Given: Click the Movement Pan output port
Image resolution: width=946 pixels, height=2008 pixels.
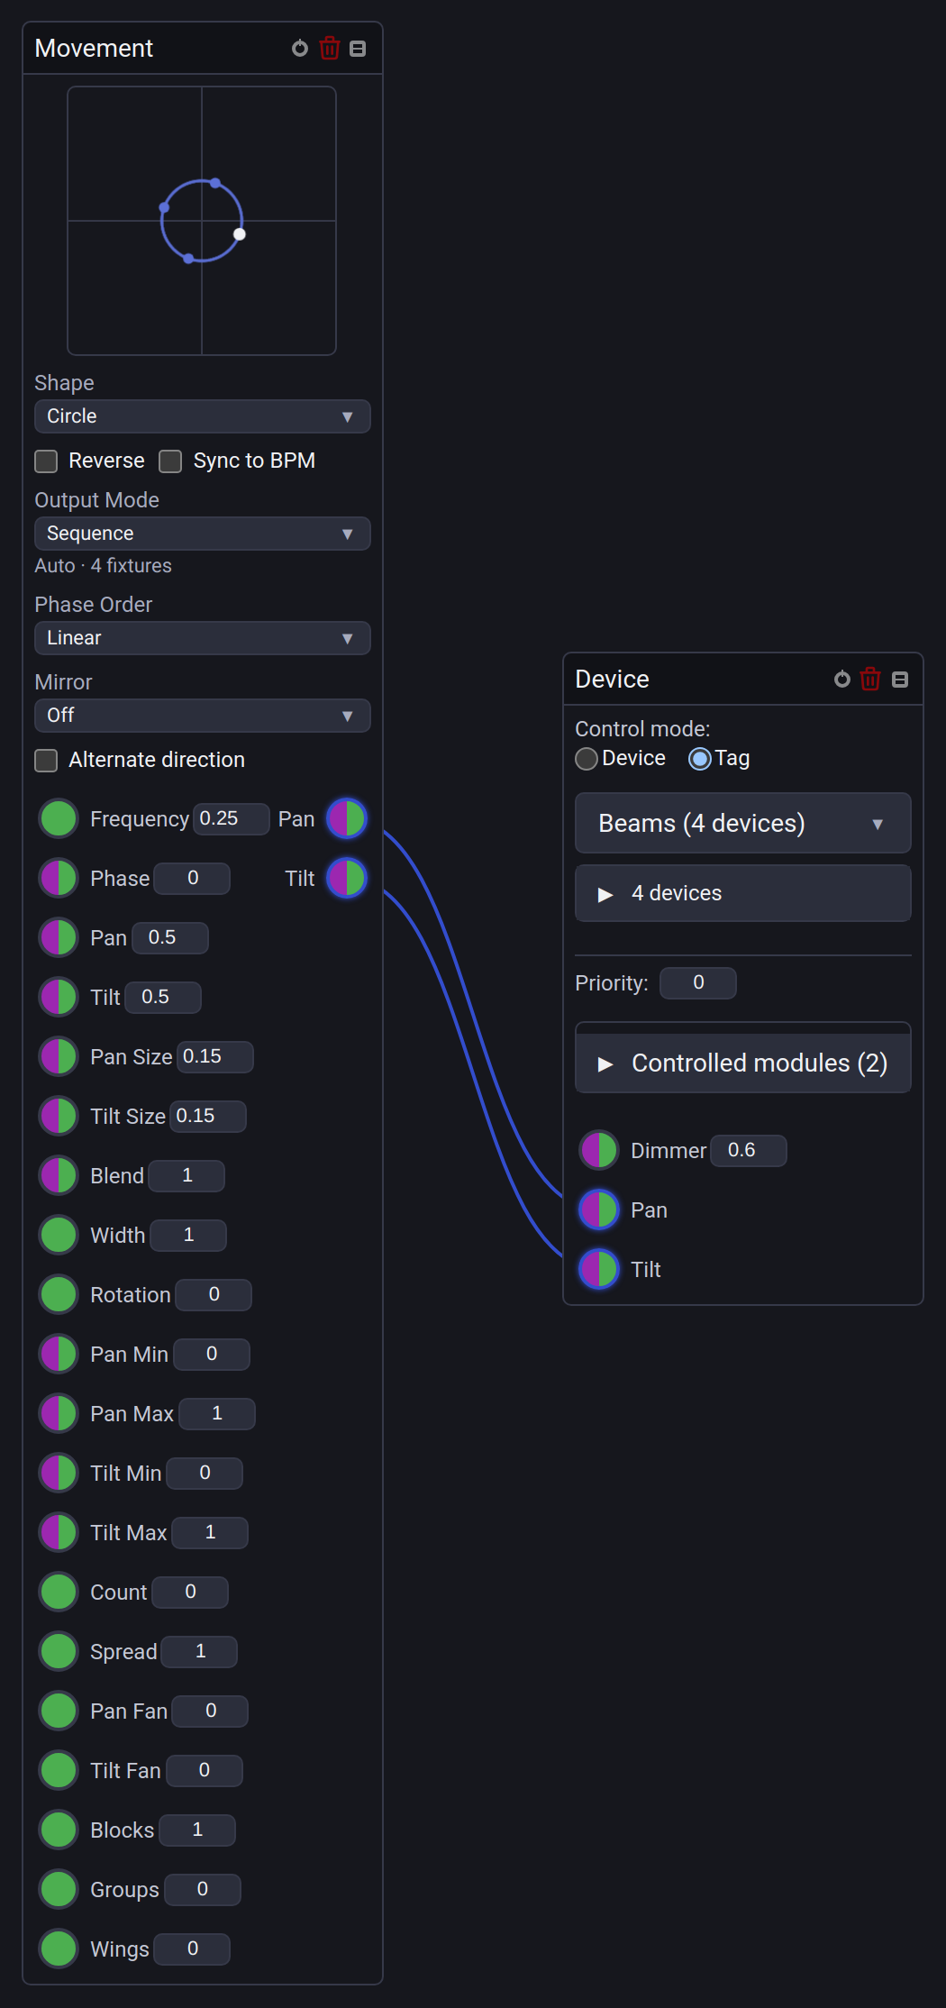Looking at the screenshot, I should click(x=347, y=818).
